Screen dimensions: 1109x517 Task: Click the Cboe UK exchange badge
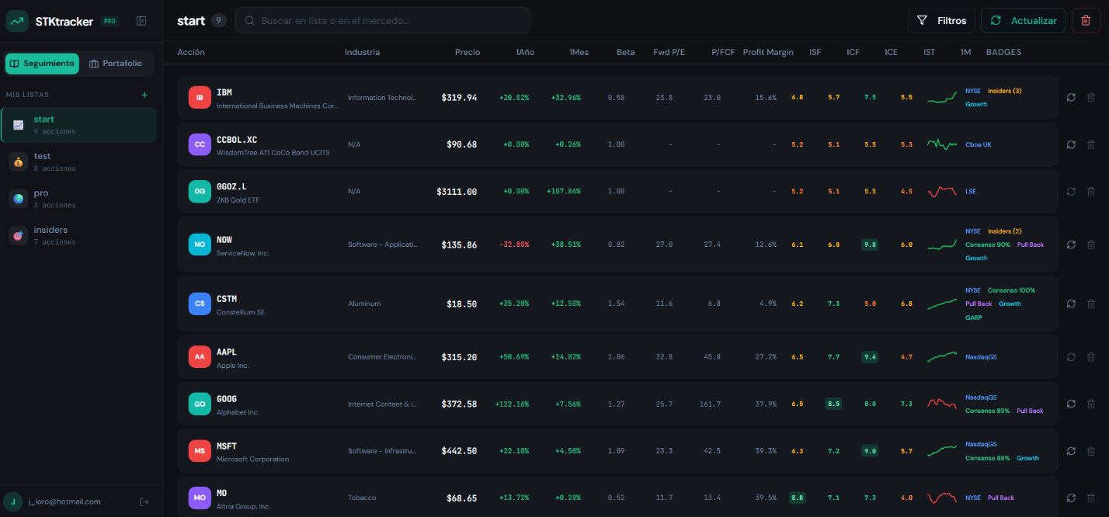click(978, 144)
